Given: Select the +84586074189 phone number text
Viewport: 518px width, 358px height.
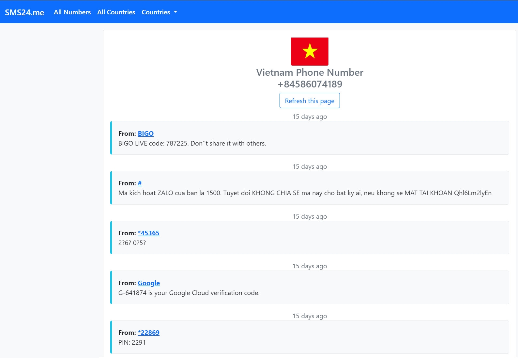Looking at the screenshot, I should [x=310, y=84].
